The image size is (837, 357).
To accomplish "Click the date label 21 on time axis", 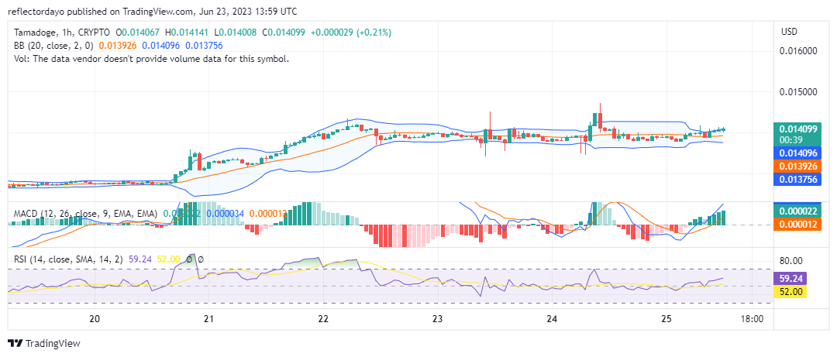I will (x=208, y=319).
